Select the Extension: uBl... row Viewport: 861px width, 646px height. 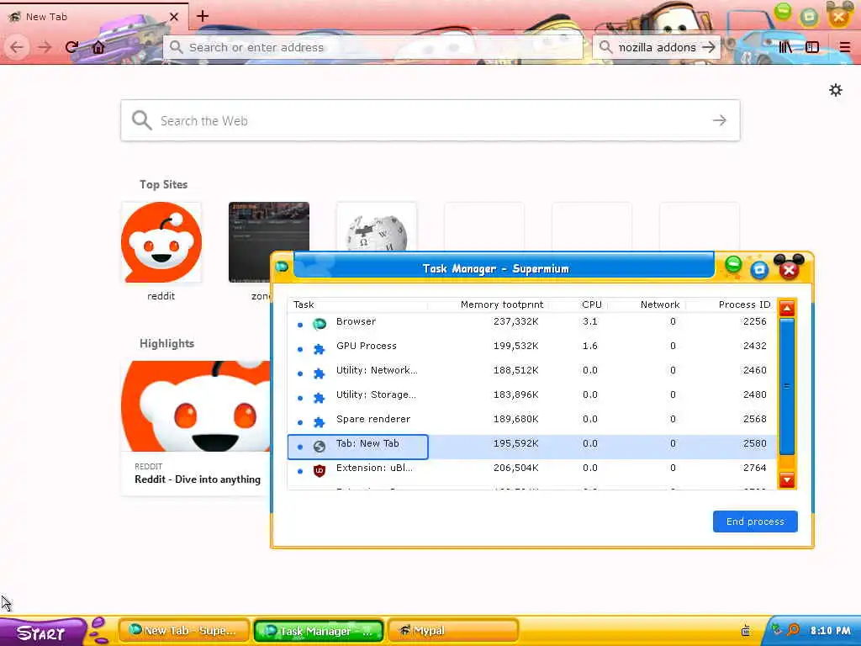click(531, 471)
